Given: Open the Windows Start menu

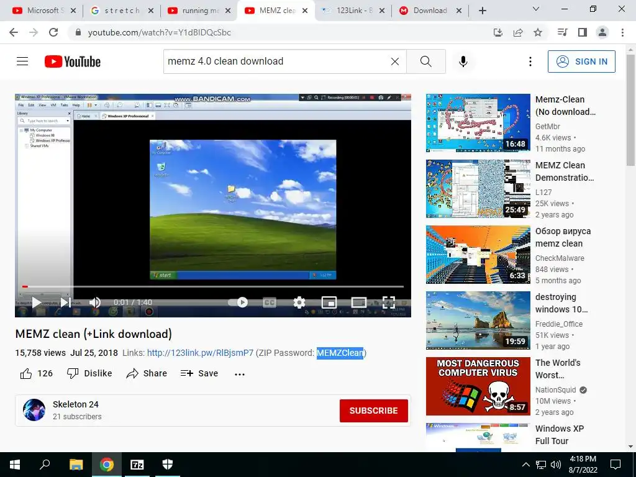Looking at the screenshot, I should coord(15,465).
